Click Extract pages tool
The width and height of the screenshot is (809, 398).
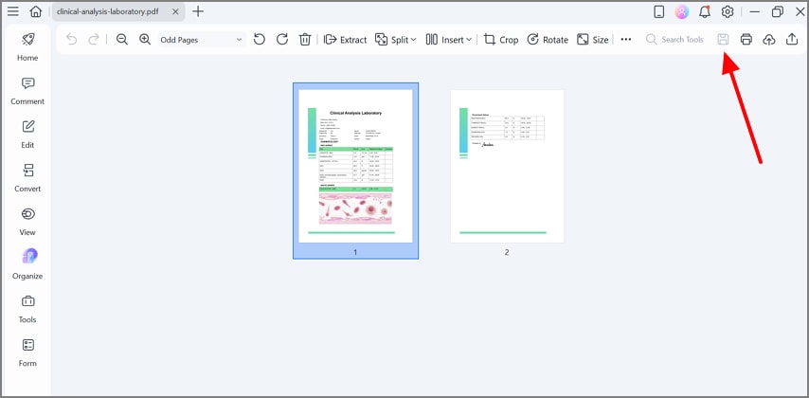(345, 40)
